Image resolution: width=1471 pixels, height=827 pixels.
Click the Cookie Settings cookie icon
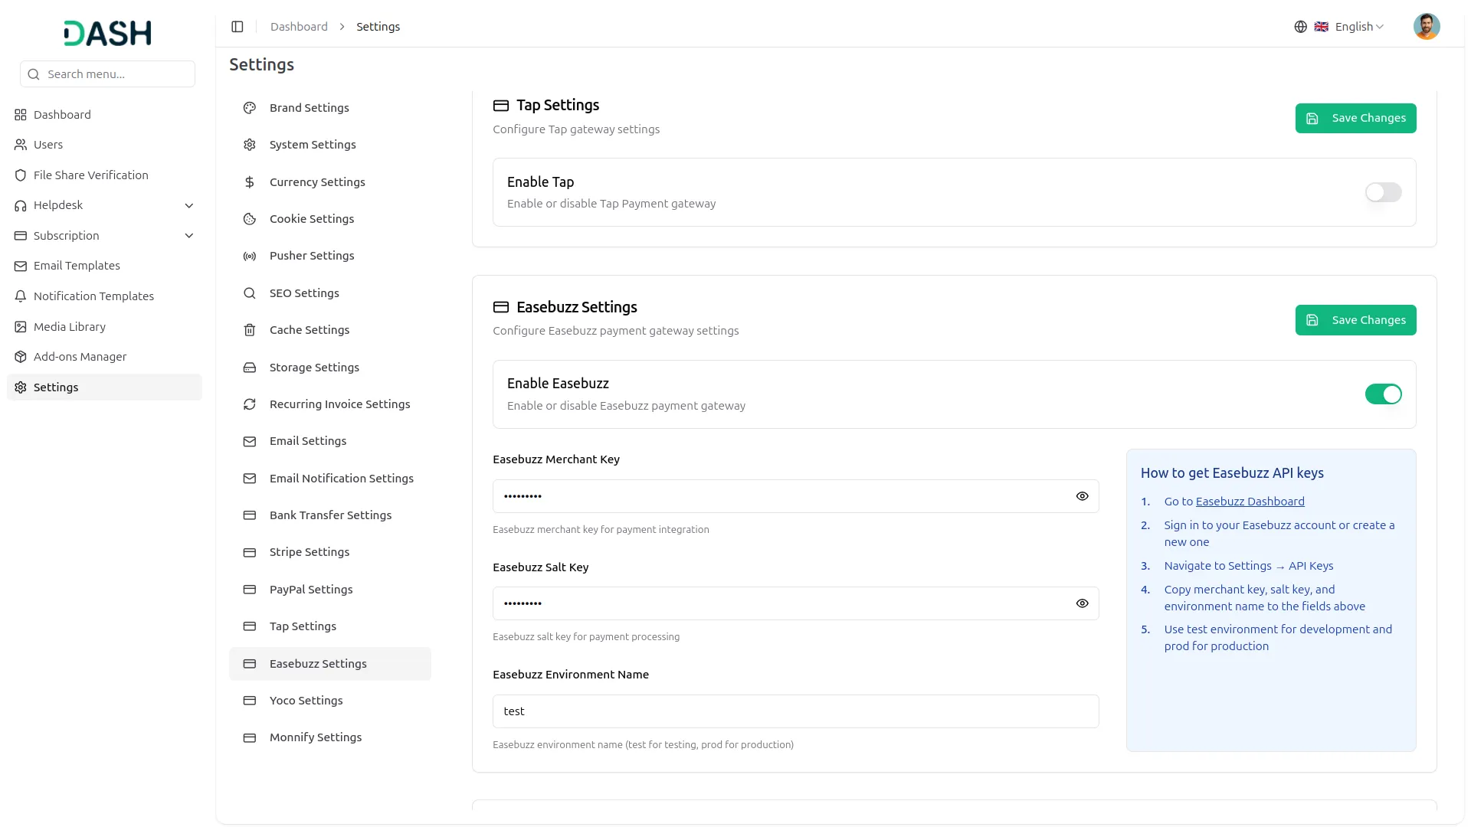coord(250,219)
